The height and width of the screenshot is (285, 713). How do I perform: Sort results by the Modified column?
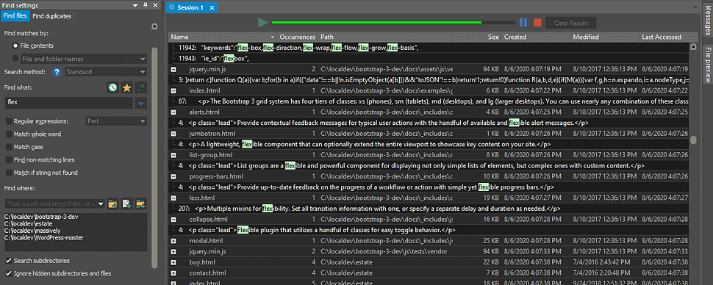tap(604, 37)
